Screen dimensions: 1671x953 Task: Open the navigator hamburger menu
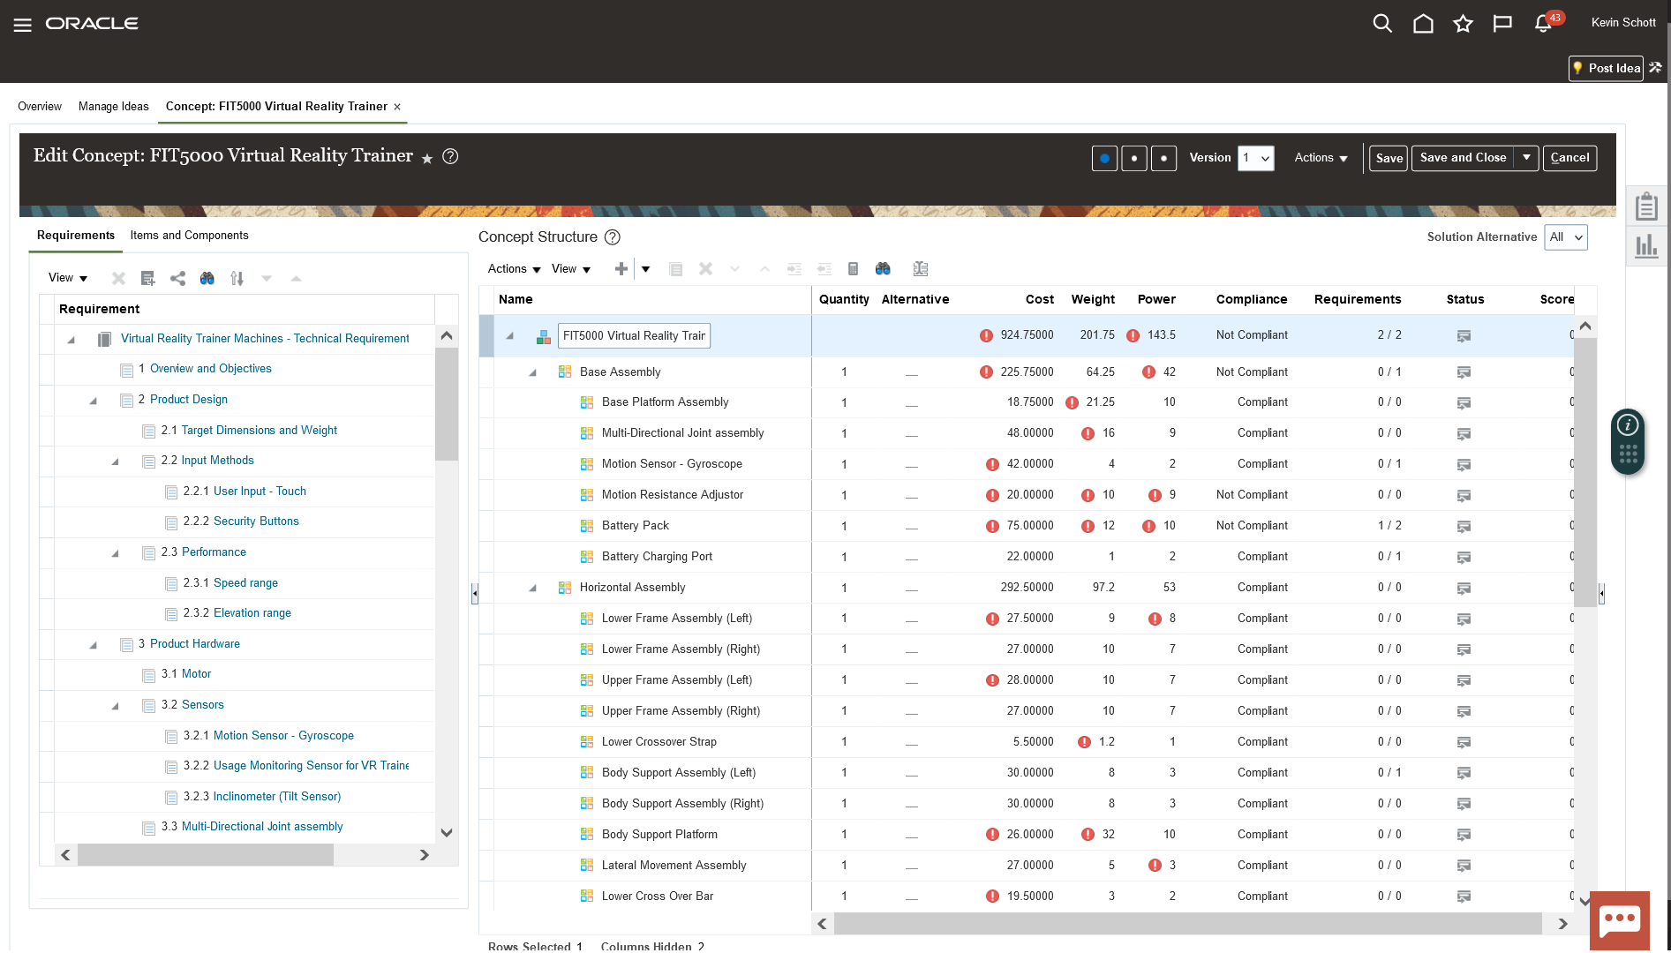[23, 25]
